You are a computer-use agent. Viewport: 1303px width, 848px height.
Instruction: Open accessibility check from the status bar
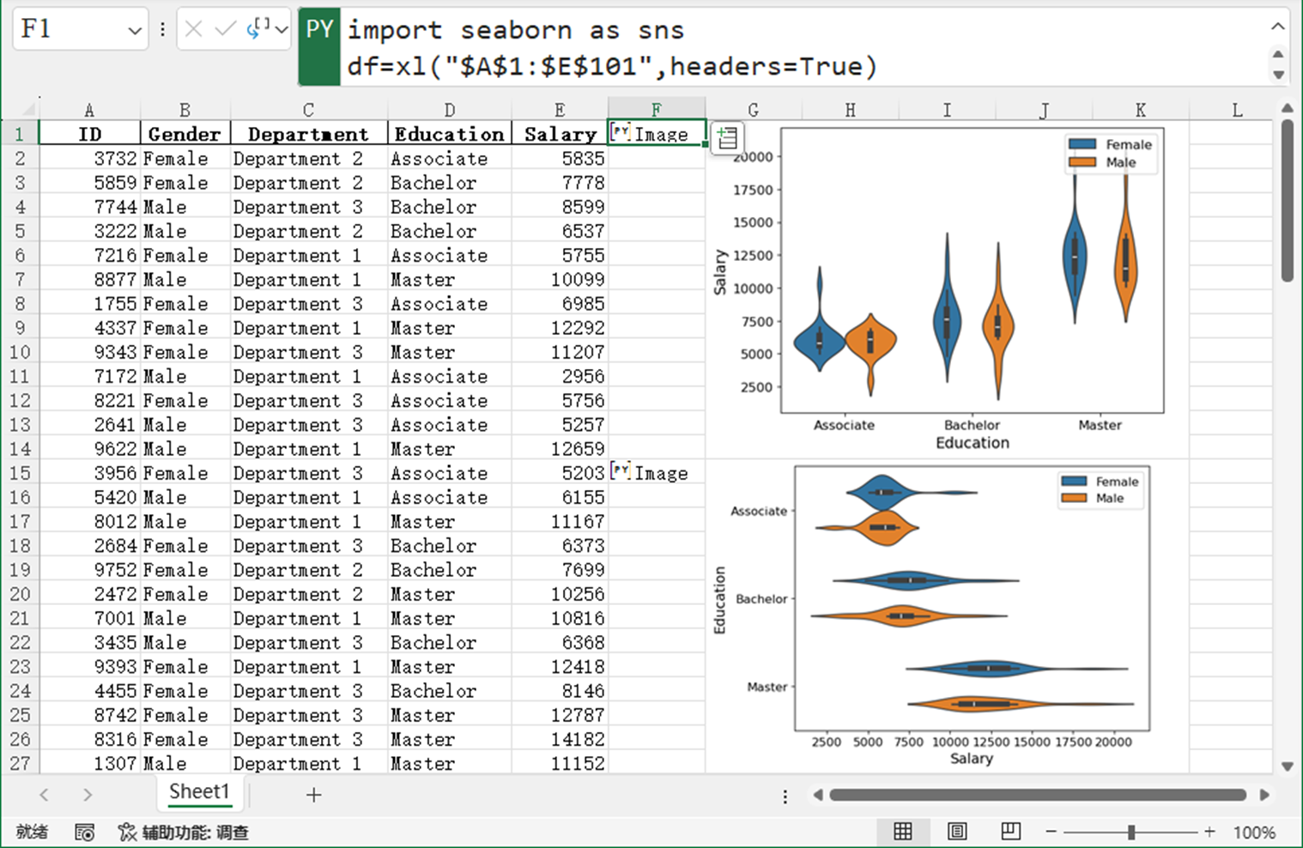point(184,832)
